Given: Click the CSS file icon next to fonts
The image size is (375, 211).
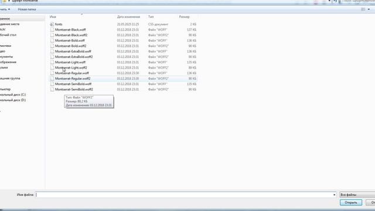Looking at the screenshot, I should 52,25.
